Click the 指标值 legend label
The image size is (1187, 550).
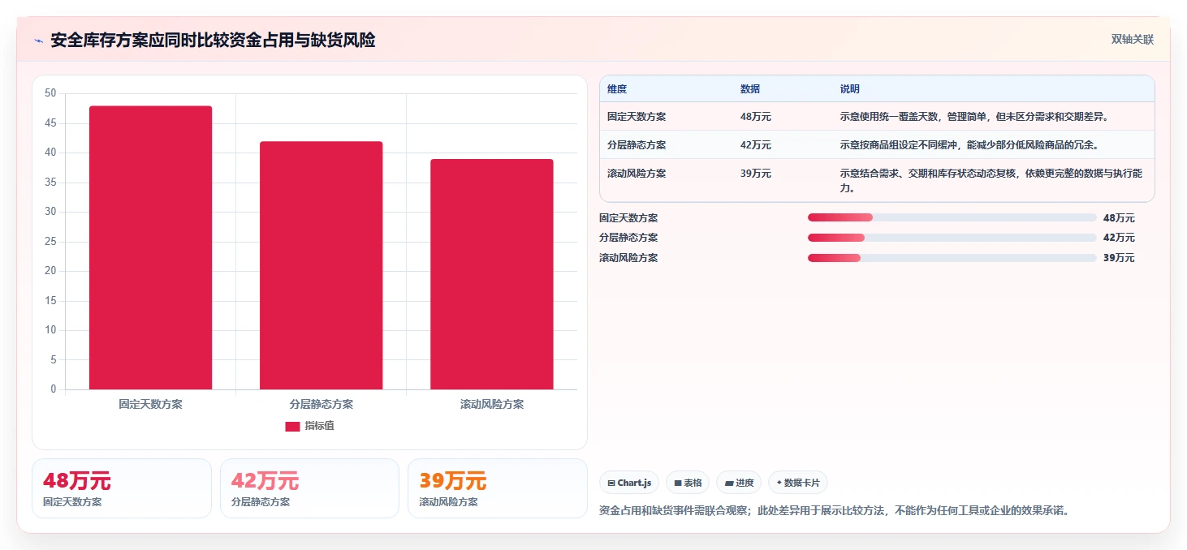(319, 427)
